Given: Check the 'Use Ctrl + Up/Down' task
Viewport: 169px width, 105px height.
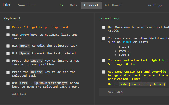Looking at the screenshot, I should pos(8,83).
